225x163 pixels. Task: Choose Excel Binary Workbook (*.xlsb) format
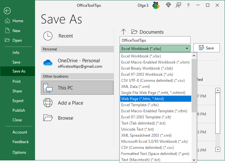pyautogui.click(x=156, y=68)
